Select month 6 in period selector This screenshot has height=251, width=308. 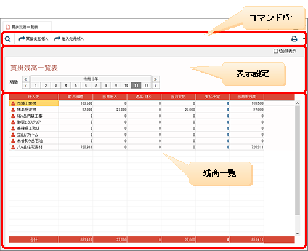86,86
